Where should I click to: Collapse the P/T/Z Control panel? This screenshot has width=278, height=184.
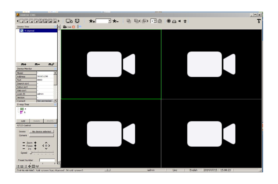tap(55, 125)
